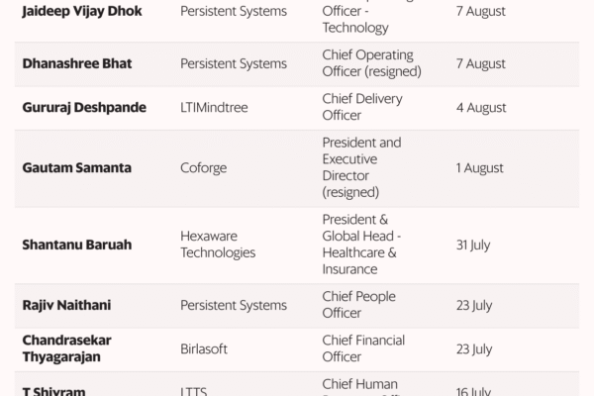This screenshot has width=594, height=396.
Task: Click the Shantanu Baruah name
Action: [x=75, y=243]
